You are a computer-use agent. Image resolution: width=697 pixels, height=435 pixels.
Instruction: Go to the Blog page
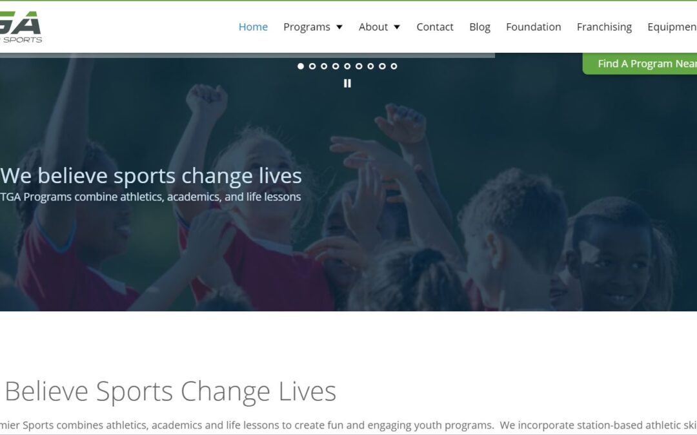[x=480, y=26]
